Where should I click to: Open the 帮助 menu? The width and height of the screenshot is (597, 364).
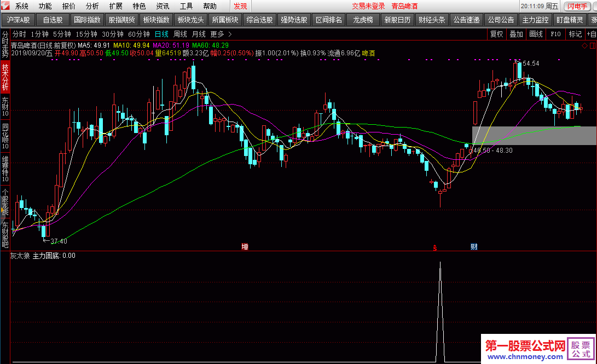(210, 6)
